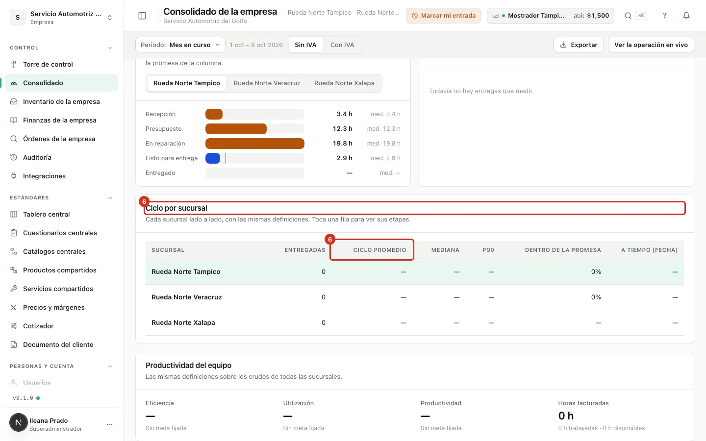Image resolution: width=706 pixels, height=441 pixels.
Task: Open Inventario de la empresa
Action: (x=61, y=101)
